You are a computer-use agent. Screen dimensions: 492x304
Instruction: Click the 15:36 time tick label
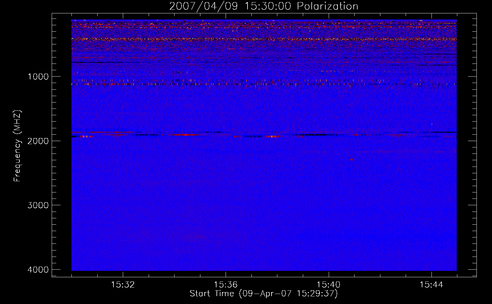(226, 285)
